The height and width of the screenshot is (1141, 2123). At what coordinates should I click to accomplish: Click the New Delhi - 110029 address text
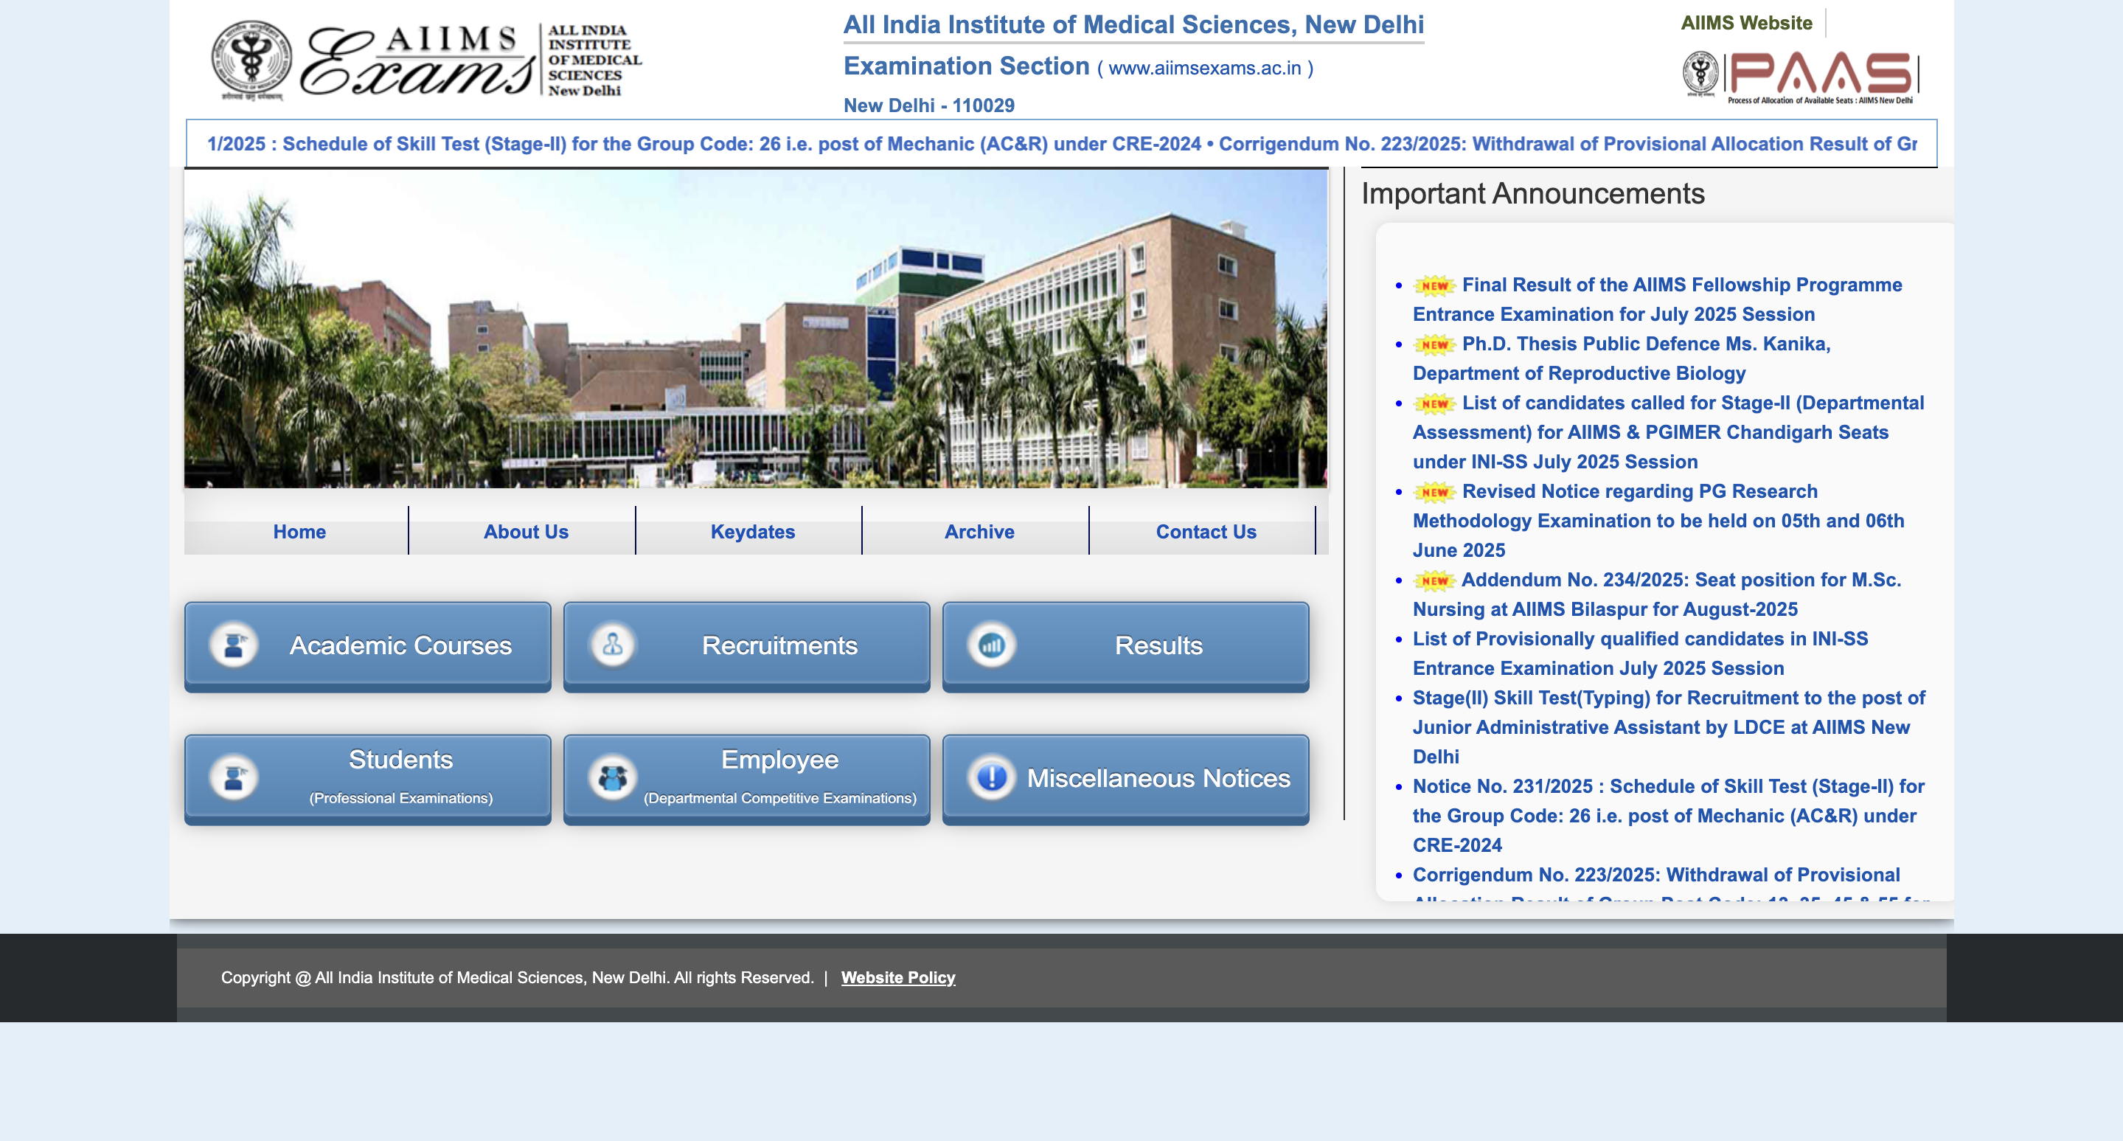pos(929,105)
